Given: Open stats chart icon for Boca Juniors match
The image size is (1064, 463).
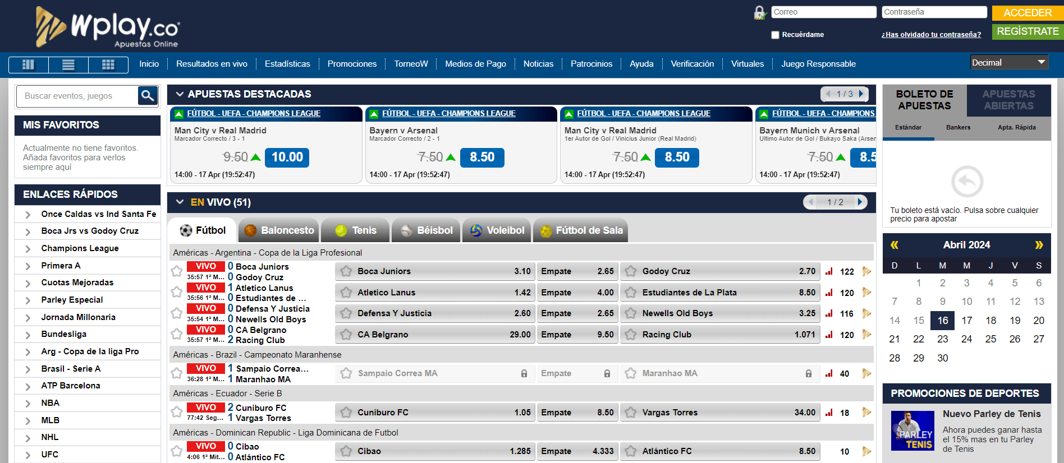Looking at the screenshot, I should pyautogui.click(x=829, y=271).
